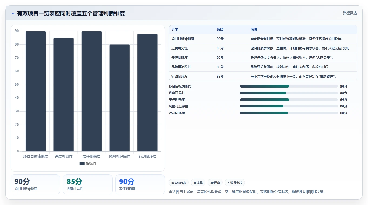Click the footer note starting 雷达图用于展示

click(x=247, y=192)
